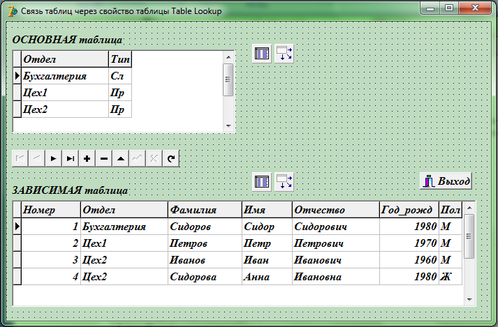
Task: Click the Фамилия column header
Action: (205, 210)
